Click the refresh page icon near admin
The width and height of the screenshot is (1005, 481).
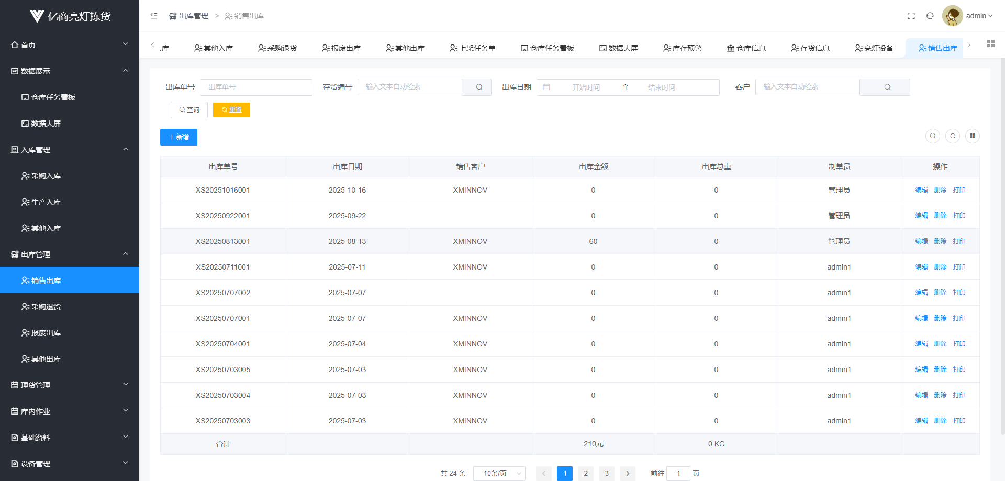click(x=930, y=16)
